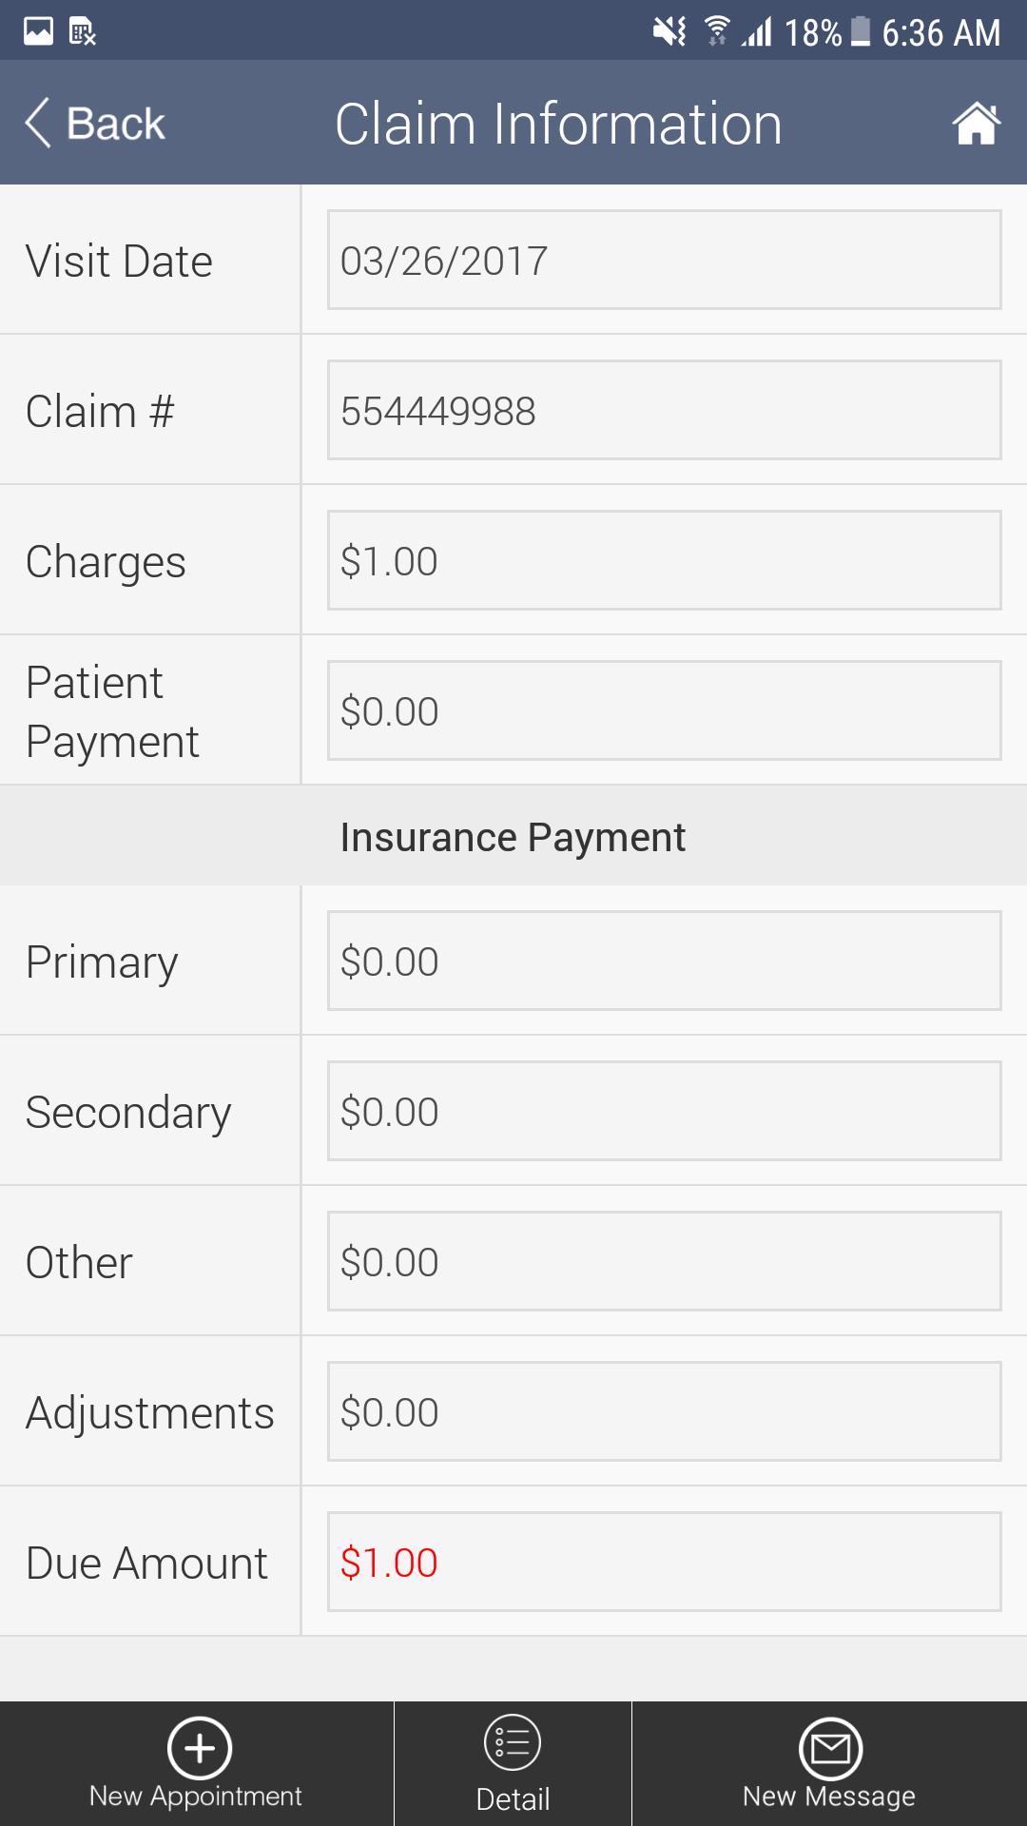Open the Detail list icon

tap(513, 1742)
